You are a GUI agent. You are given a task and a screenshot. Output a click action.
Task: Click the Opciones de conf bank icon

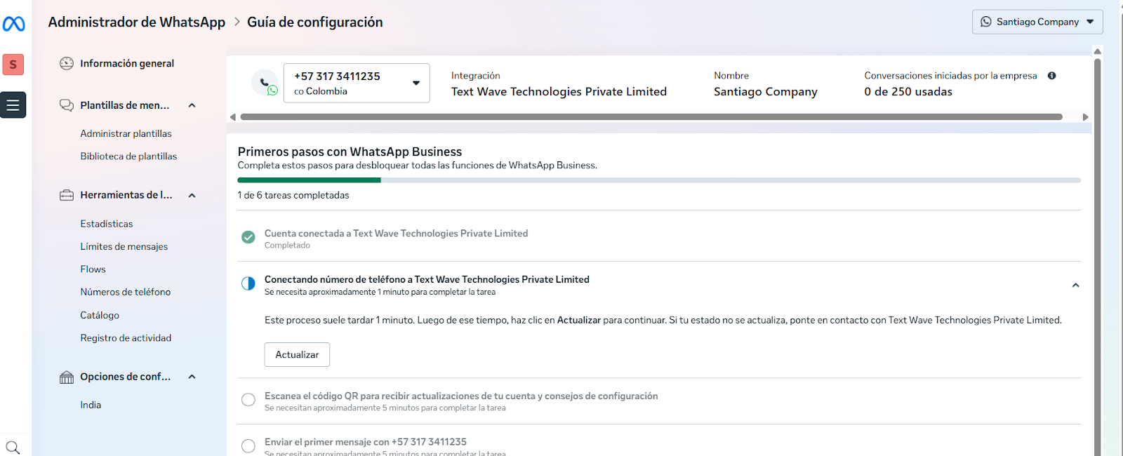(x=67, y=377)
